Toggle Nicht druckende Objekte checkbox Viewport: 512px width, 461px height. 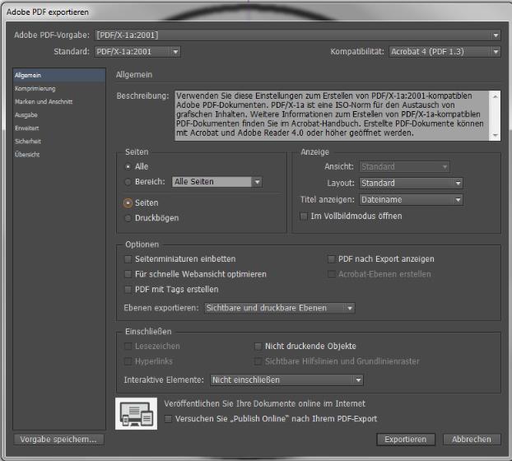coord(258,347)
